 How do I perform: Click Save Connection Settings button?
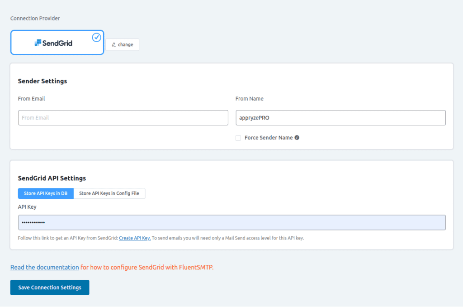click(50, 288)
